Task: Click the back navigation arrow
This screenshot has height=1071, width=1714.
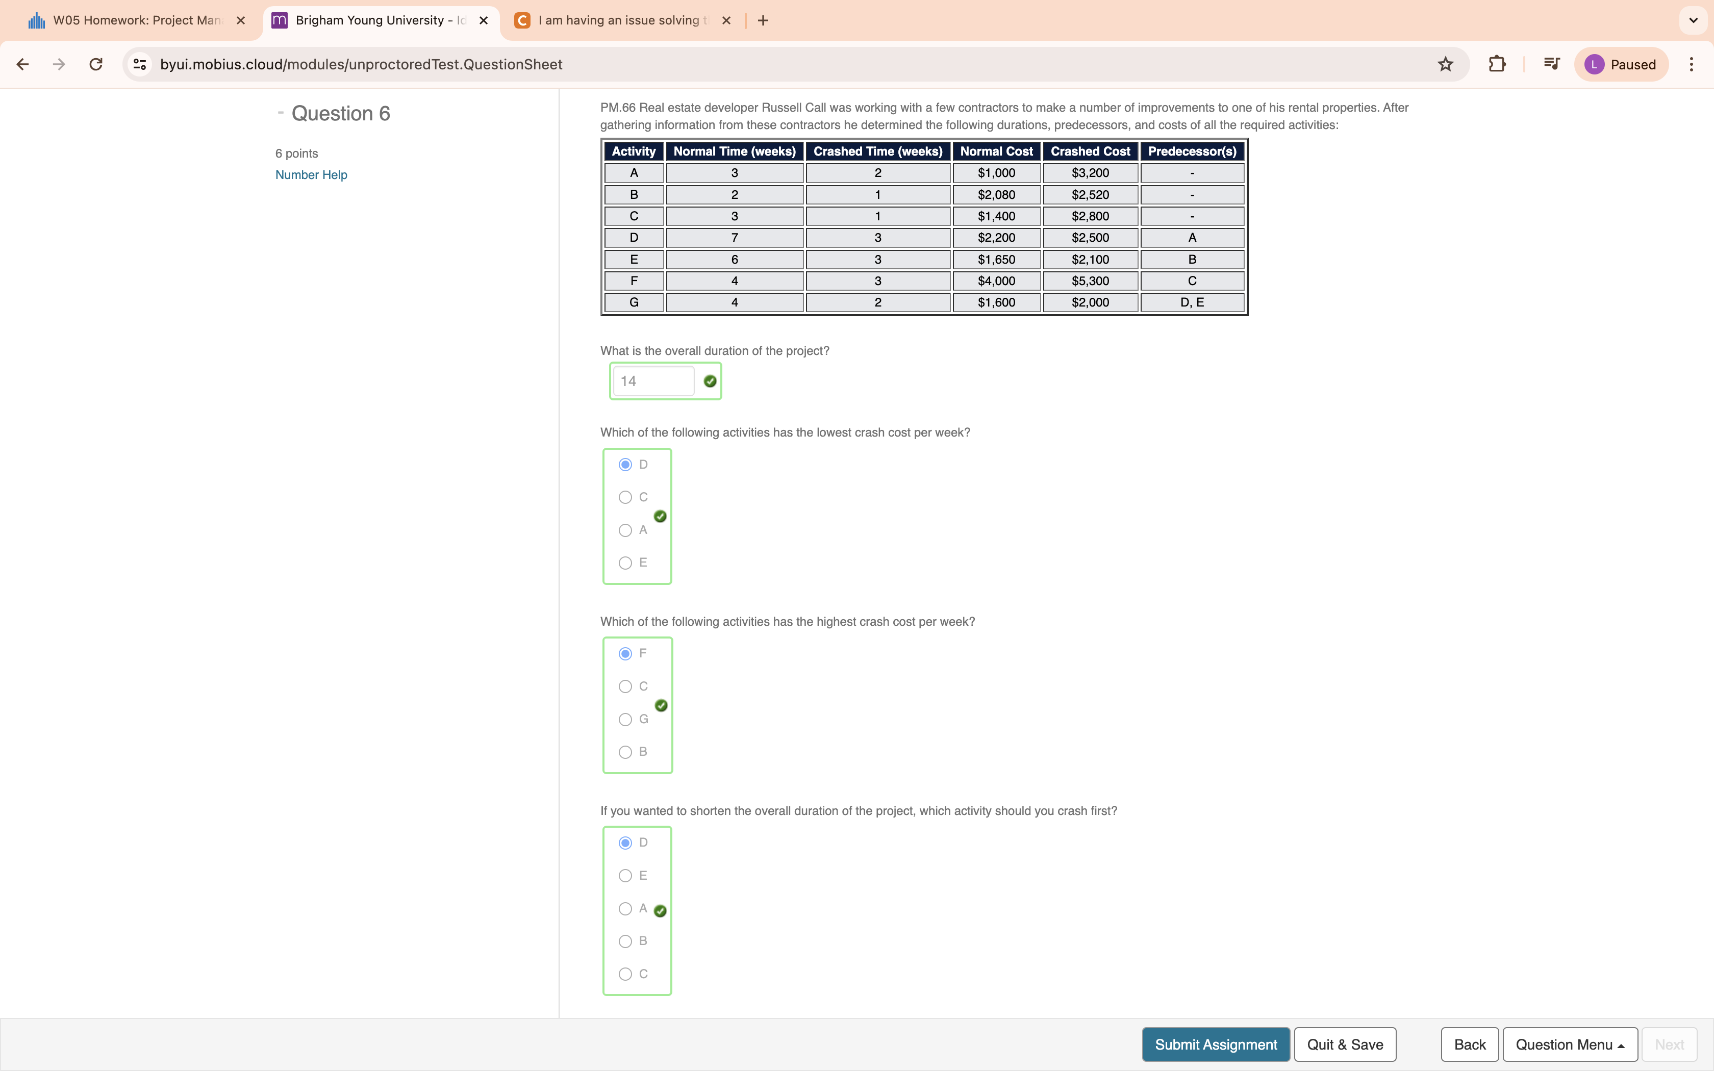Action: pos(23,64)
